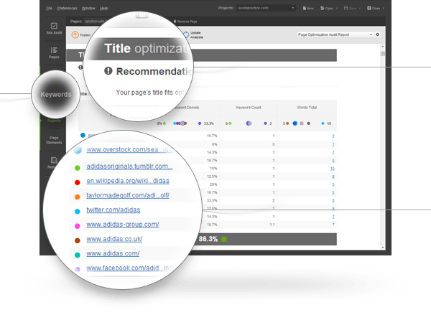Open the www.overstock.com link
Screen dimensions: 431x315
pos(129,150)
